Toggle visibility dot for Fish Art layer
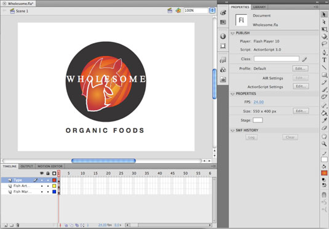 click(x=42, y=186)
